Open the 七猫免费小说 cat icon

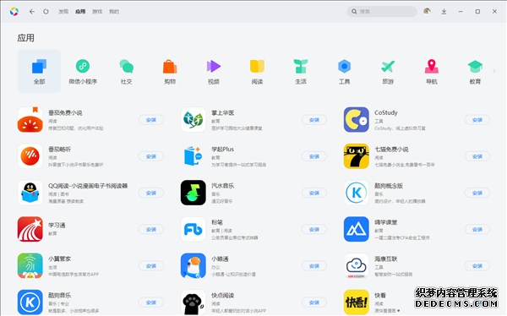(x=357, y=156)
